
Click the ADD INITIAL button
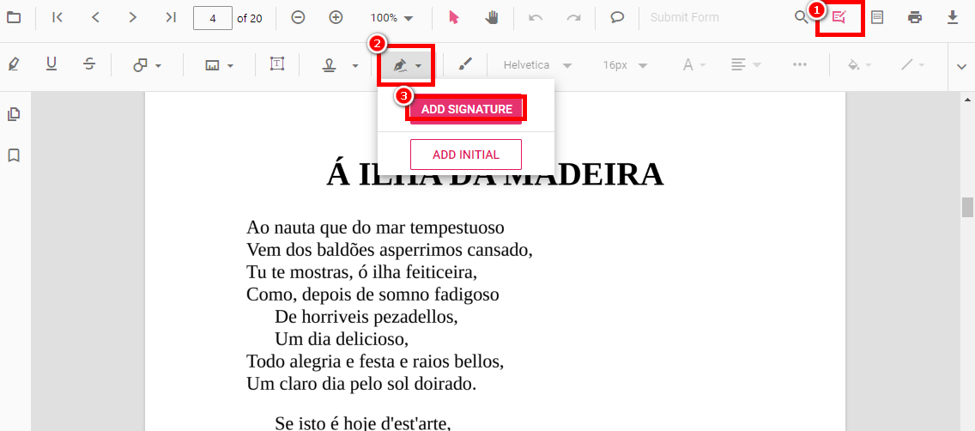[466, 155]
